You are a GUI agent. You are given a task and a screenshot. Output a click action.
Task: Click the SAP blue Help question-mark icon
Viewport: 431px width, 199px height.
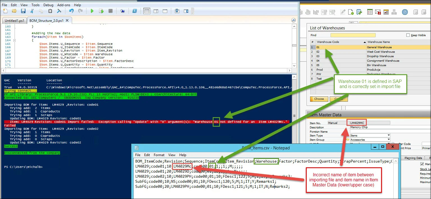coord(405,12)
